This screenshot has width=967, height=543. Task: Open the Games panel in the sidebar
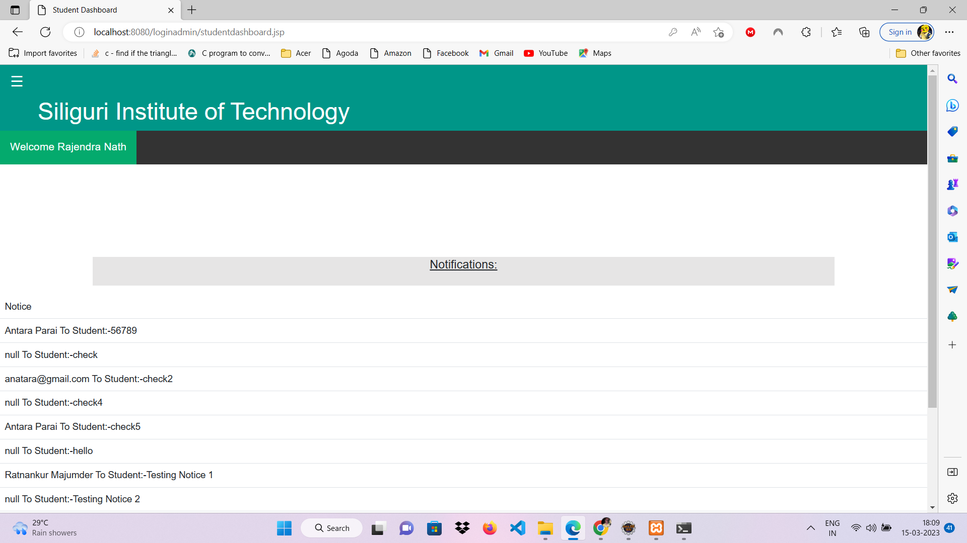(x=952, y=184)
